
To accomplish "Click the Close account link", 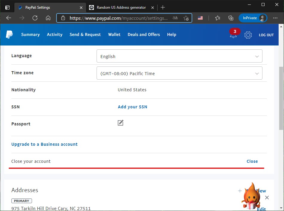I will (x=252, y=161).
